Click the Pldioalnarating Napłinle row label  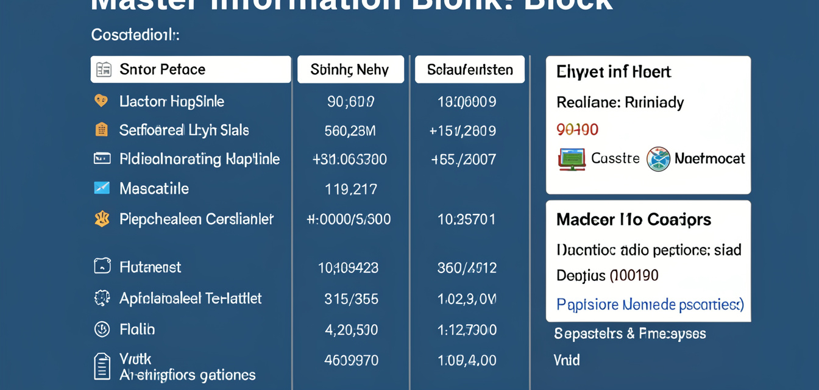tap(200, 160)
